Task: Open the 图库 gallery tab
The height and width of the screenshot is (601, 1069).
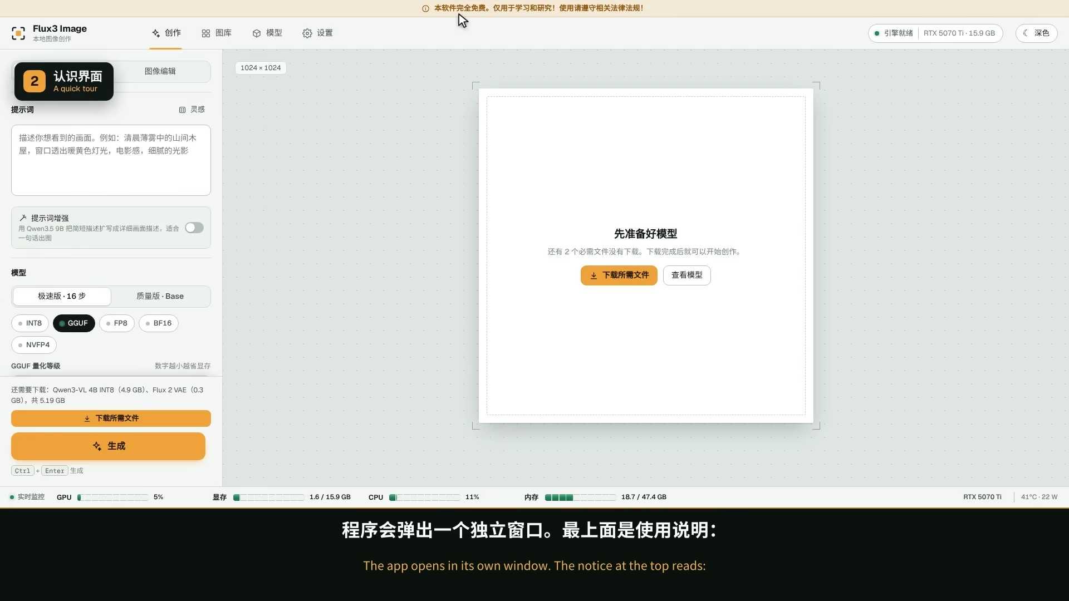Action: 217,33
